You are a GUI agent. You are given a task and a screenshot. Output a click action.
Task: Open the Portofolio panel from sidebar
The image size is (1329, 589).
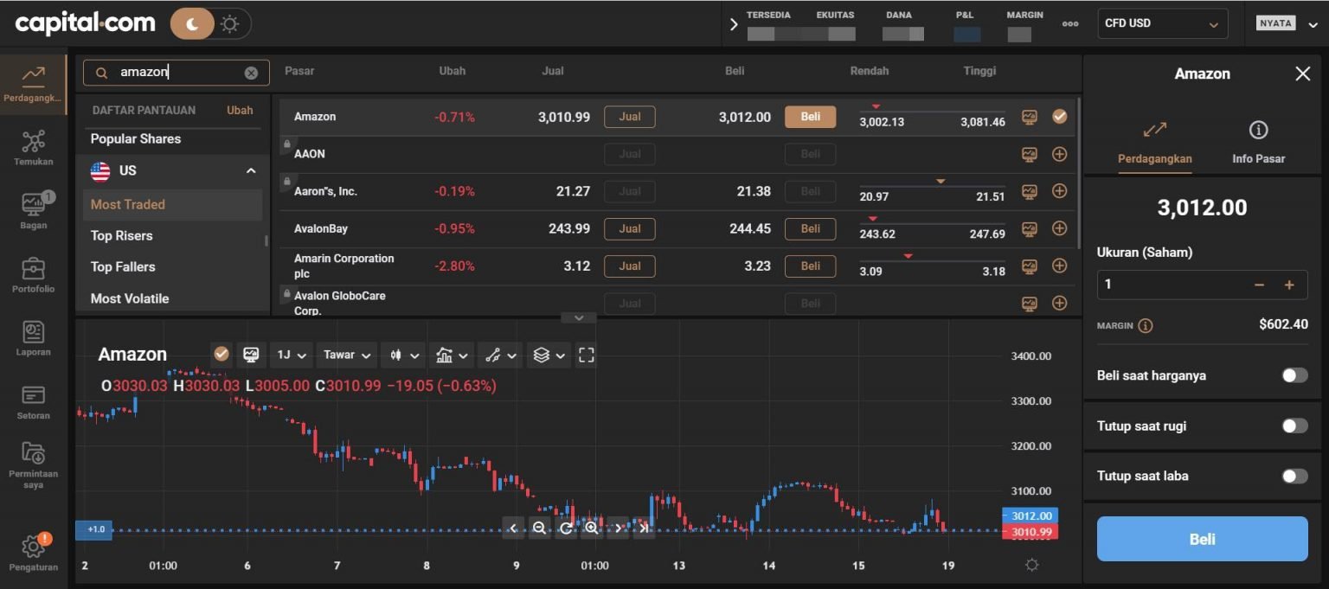tap(33, 275)
